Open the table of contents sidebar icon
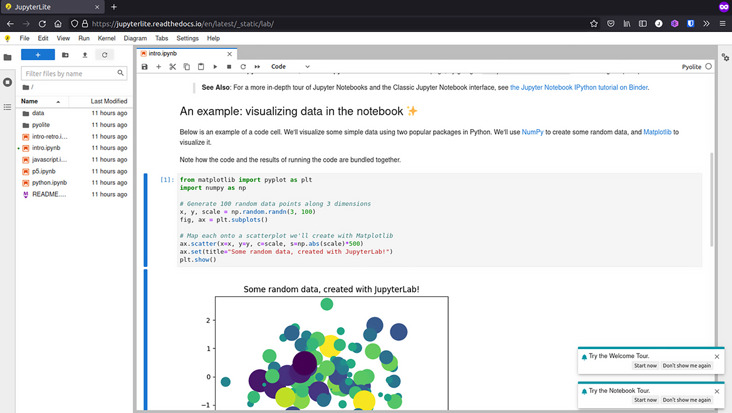Image resolution: width=732 pixels, height=413 pixels. 8,107
